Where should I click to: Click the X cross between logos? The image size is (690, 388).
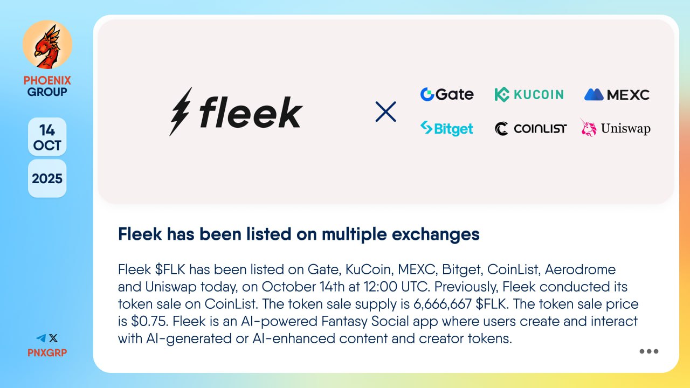click(385, 112)
